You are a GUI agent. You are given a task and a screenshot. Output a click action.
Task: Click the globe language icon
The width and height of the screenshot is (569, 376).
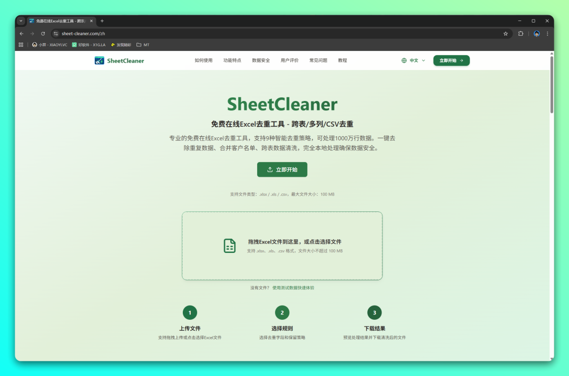[x=404, y=60]
